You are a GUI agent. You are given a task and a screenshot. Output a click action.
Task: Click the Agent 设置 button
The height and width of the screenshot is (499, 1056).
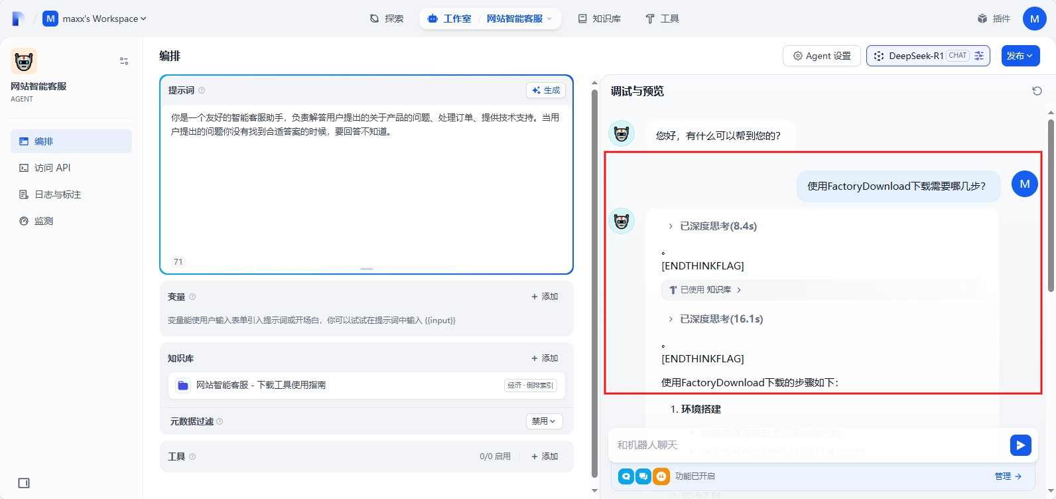(822, 56)
